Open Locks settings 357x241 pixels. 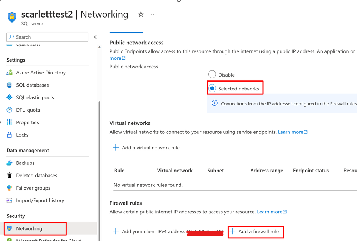[22, 135]
